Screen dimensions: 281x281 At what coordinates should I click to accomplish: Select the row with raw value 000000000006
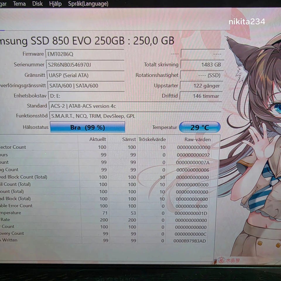(105, 170)
